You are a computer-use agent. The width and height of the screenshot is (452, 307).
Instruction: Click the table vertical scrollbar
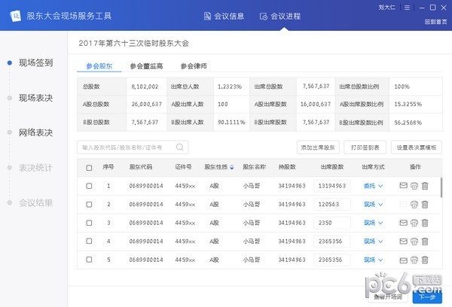pos(441,187)
